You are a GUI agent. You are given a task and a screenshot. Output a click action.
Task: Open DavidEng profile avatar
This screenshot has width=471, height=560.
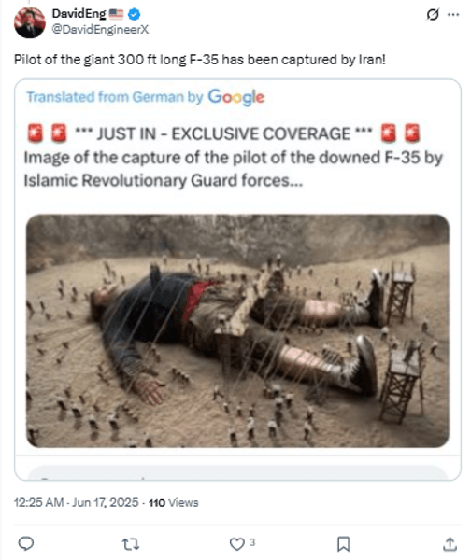pos(30,22)
